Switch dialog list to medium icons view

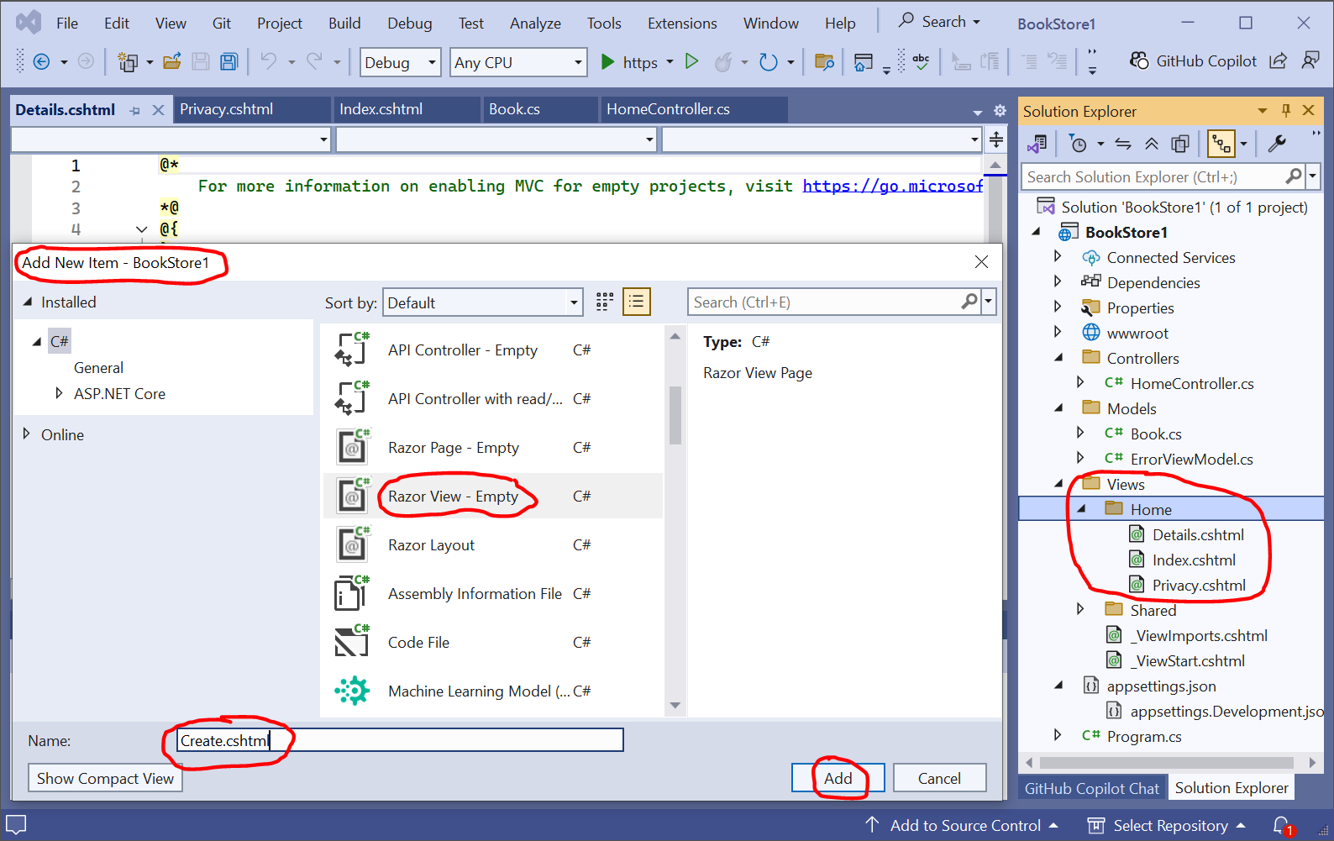coord(637,302)
